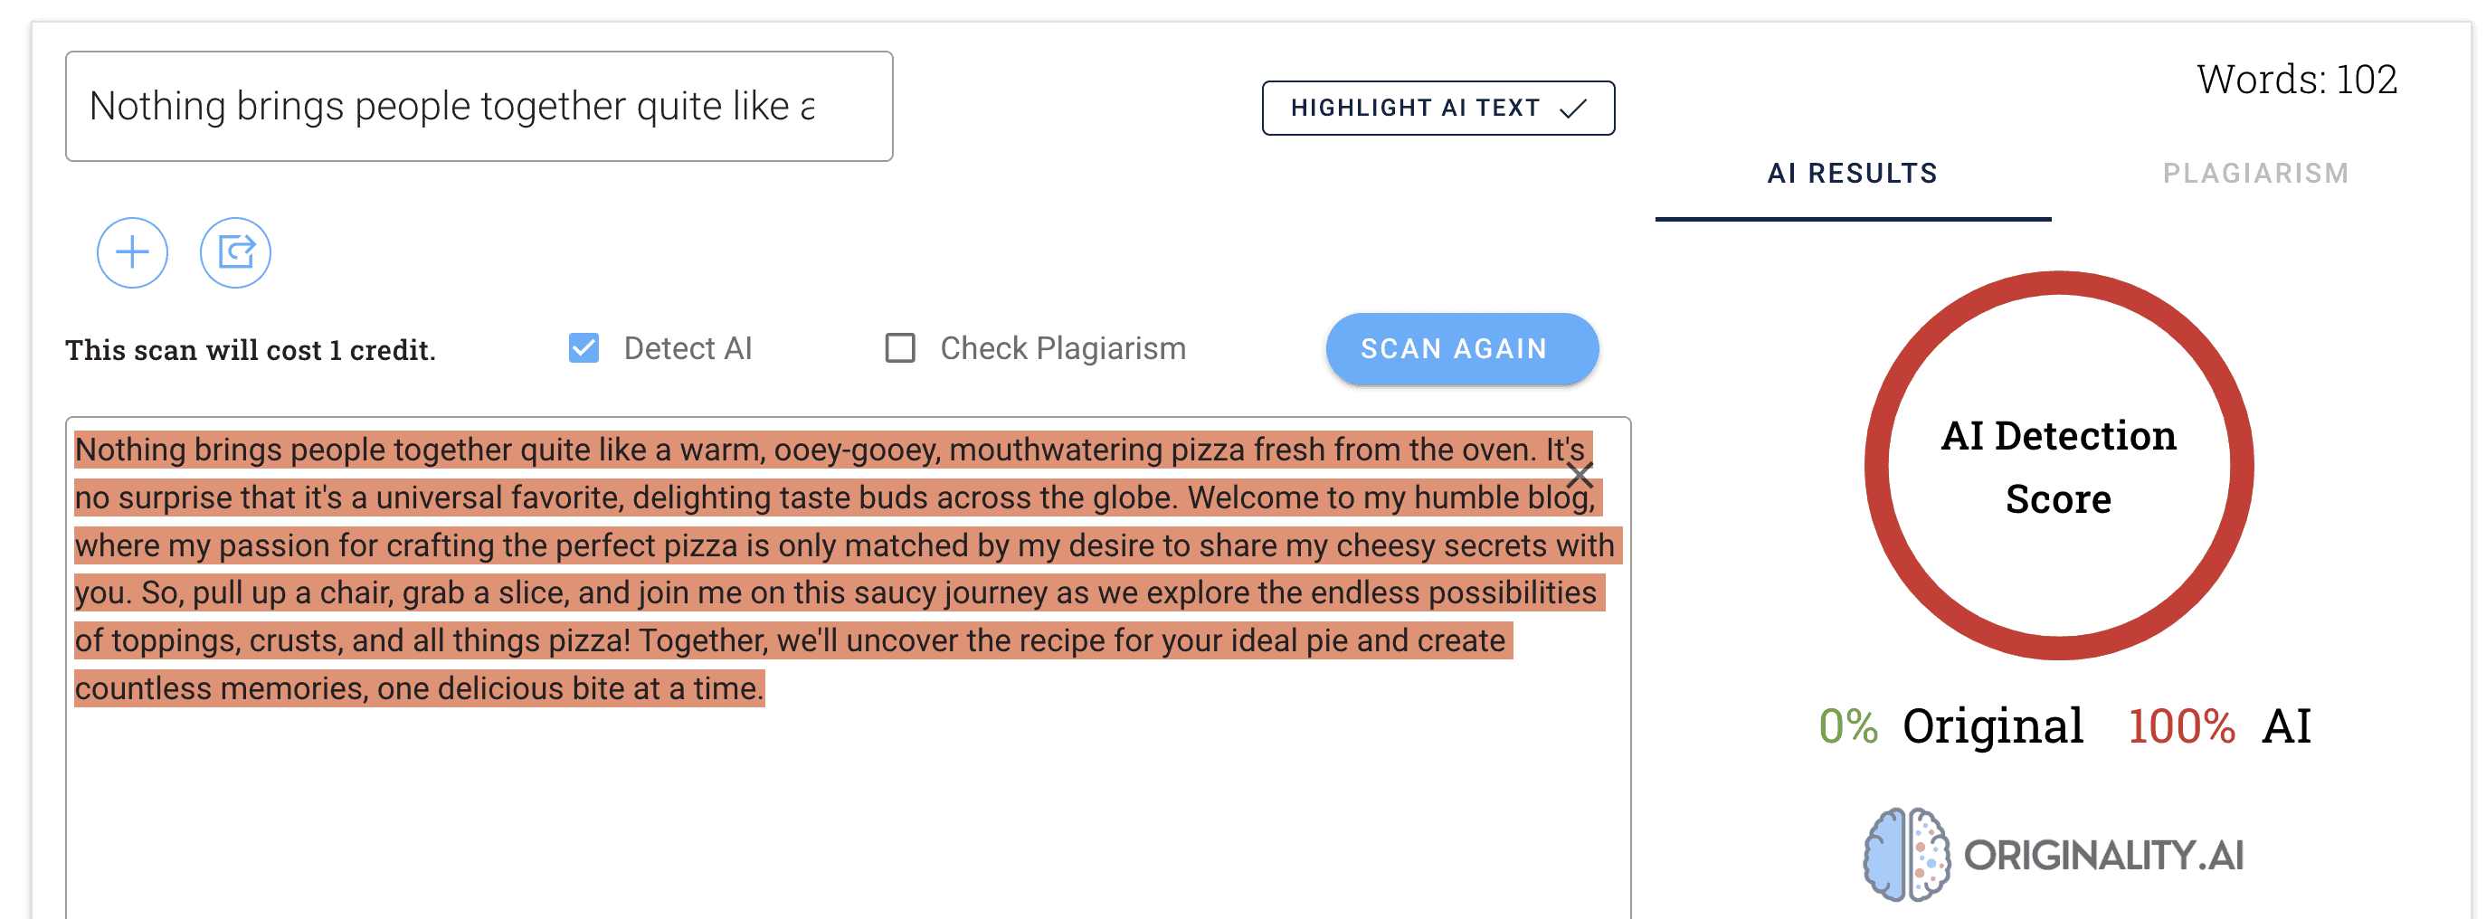The width and height of the screenshot is (2486, 919).
Task: Uncheck the Detect AI checkbox
Action: coord(584,347)
